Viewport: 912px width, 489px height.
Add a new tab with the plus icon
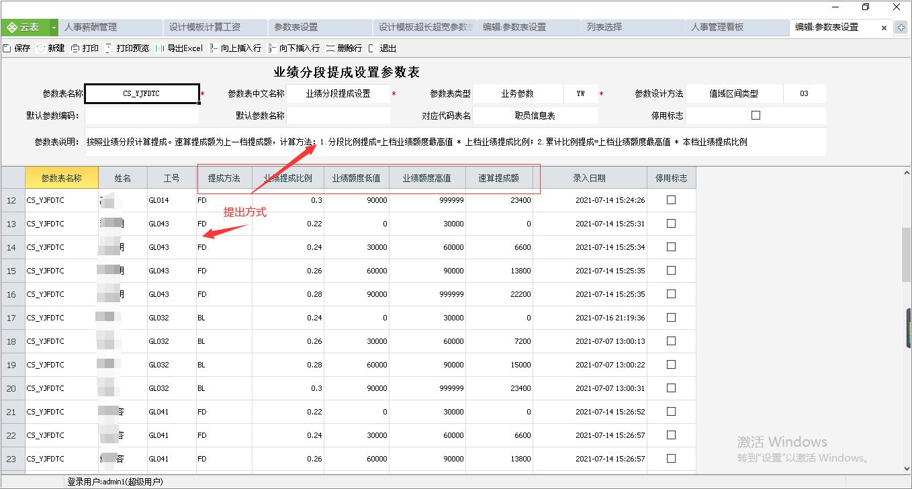(902, 28)
